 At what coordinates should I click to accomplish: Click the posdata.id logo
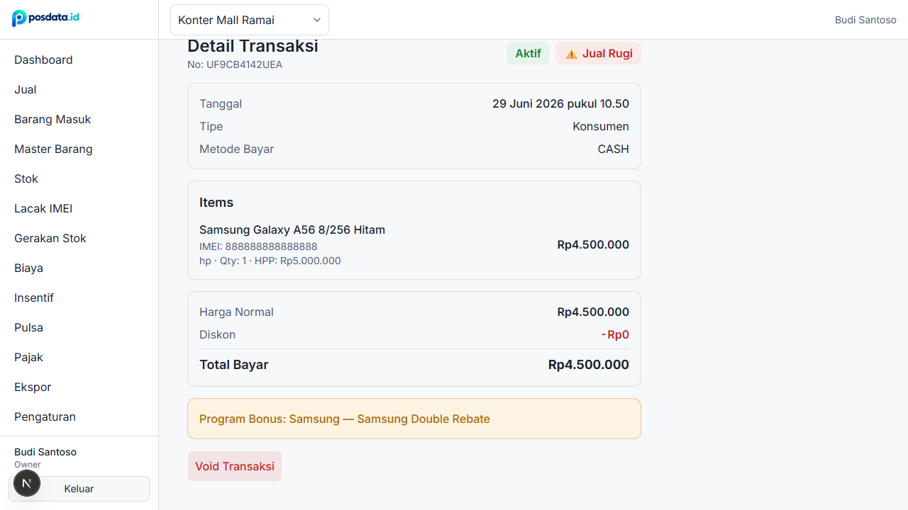tap(45, 18)
